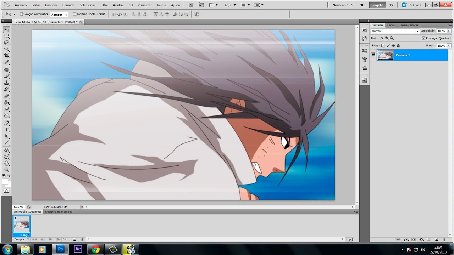Hide Camada 1 using the eye icon

coord(373,55)
